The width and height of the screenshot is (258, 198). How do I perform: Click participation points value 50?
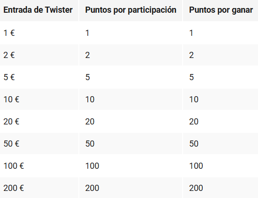(x=90, y=144)
